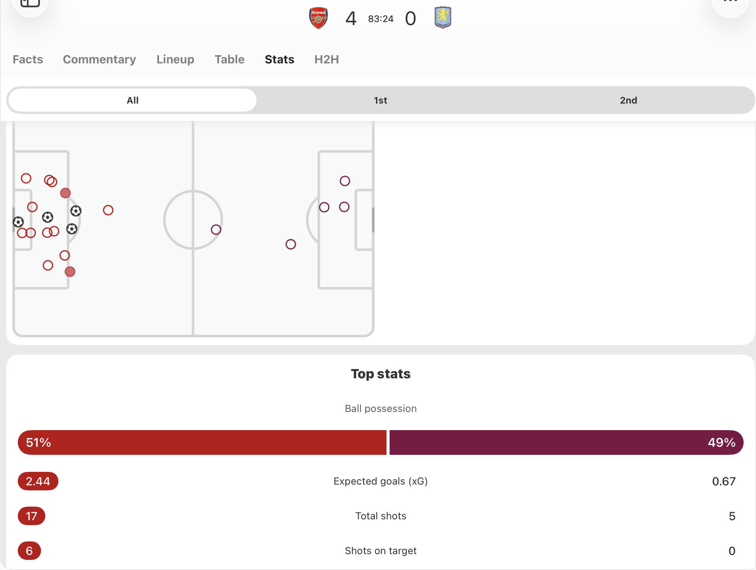Switch stats to 1st half

coord(380,100)
